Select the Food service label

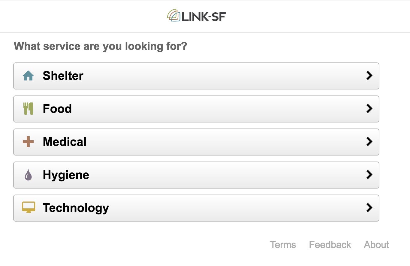(57, 109)
